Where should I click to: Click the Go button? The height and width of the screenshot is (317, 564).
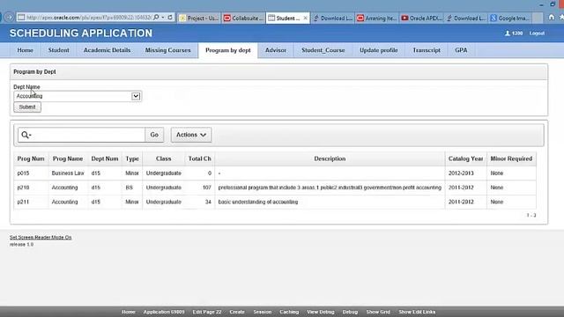pos(154,135)
